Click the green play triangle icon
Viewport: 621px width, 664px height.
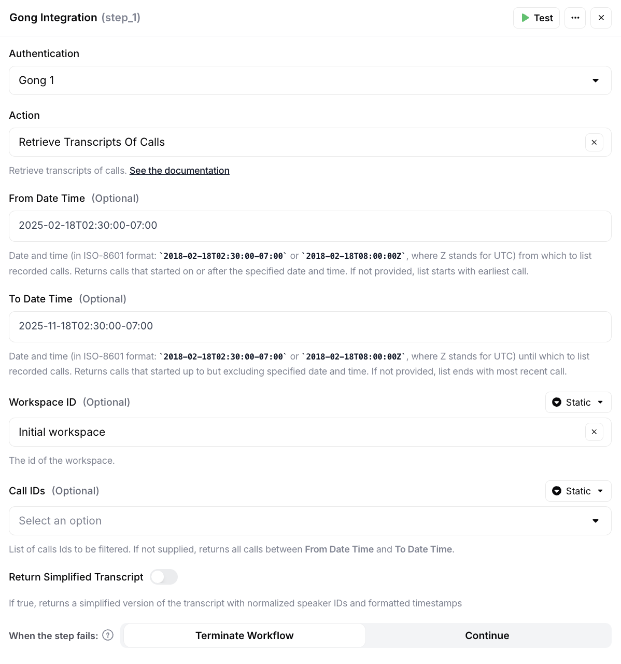(x=525, y=18)
